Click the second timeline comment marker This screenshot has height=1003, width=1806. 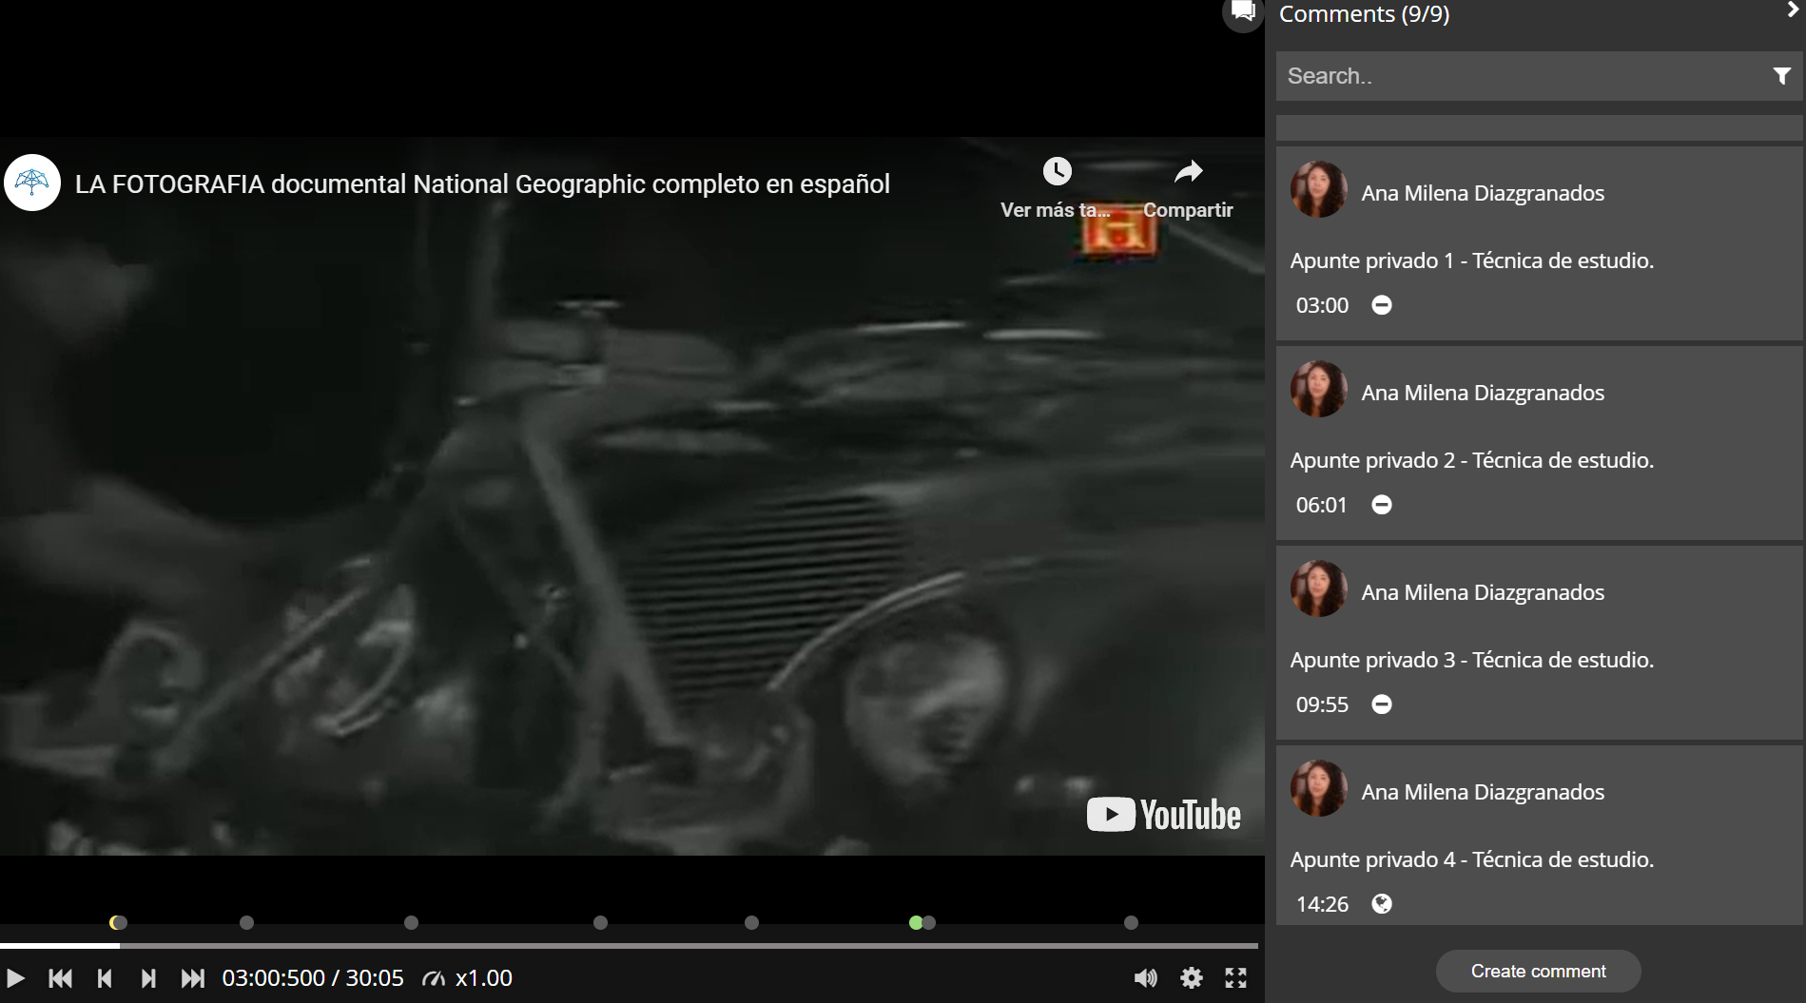(x=246, y=922)
